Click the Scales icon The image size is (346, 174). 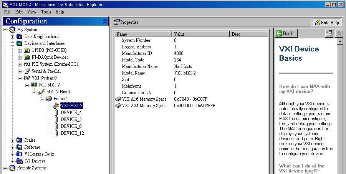pyautogui.click(x=20, y=140)
